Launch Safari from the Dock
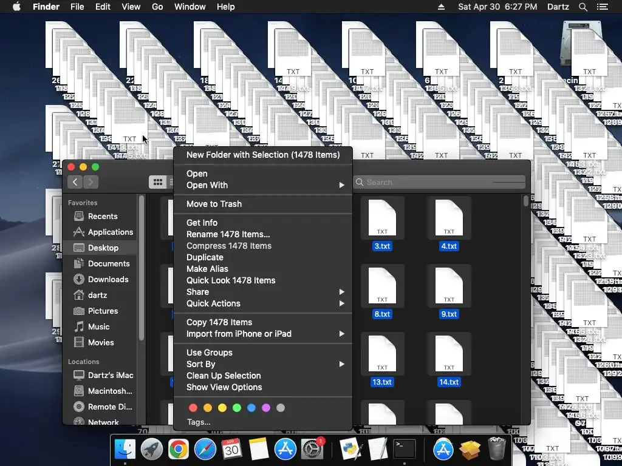This screenshot has width=622, height=466. (205, 450)
